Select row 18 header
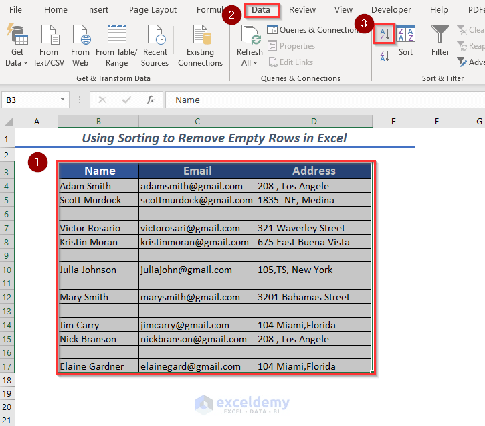Image resolution: width=485 pixels, height=426 pixels. point(7,380)
